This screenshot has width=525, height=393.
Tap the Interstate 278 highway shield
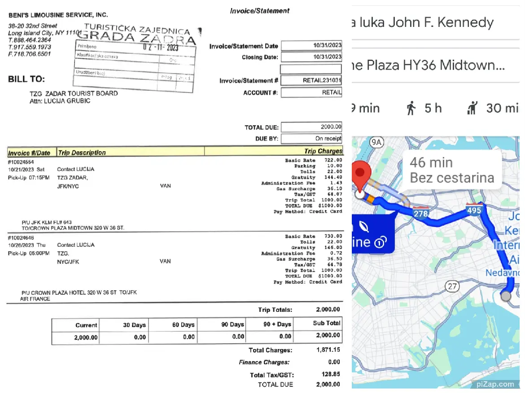pyautogui.click(x=420, y=213)
